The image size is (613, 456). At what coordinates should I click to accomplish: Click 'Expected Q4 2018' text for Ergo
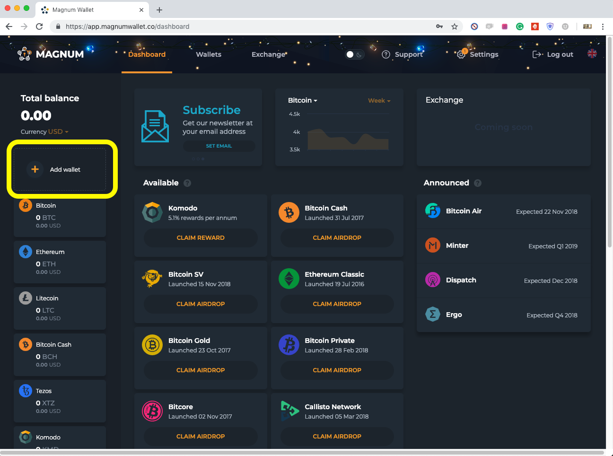point(552,315)
